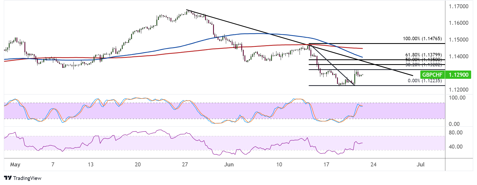Click the 13 date label on time axis

click(91, 165)
